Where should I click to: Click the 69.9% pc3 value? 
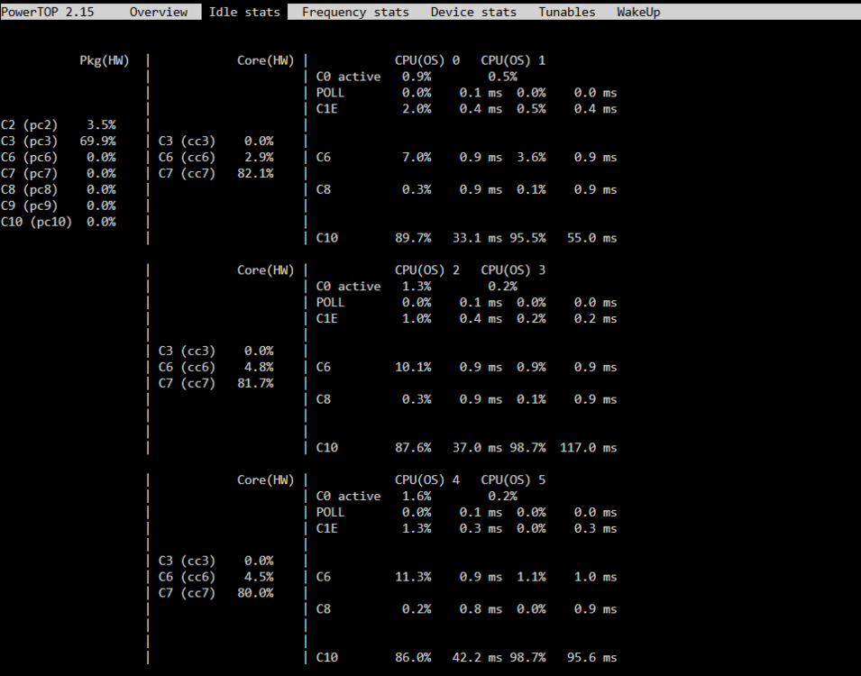click(97, 142)
